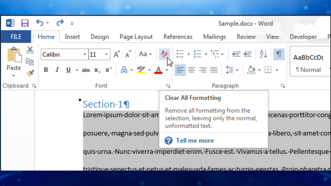Click the Home tab

[x=46, y=37]
